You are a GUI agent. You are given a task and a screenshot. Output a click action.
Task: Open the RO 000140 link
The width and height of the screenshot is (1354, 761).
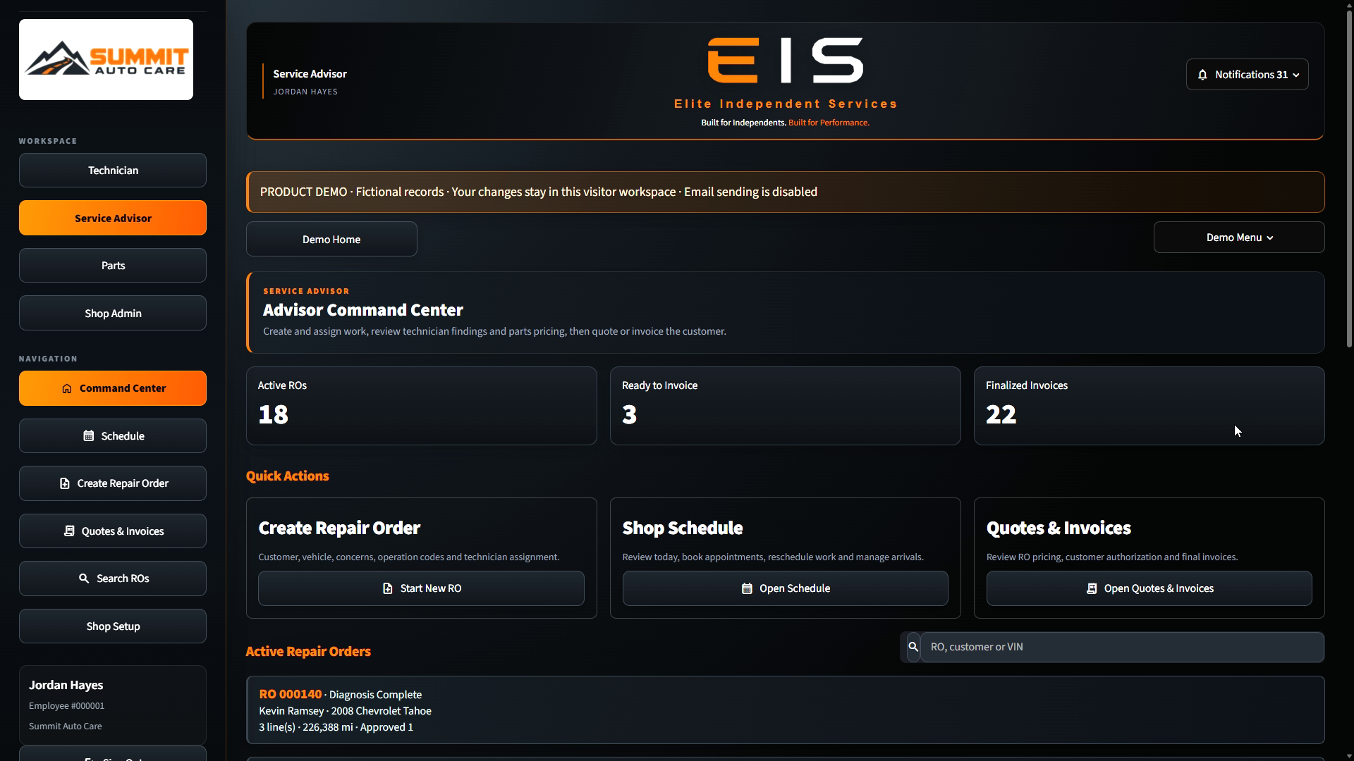(290, 694)
